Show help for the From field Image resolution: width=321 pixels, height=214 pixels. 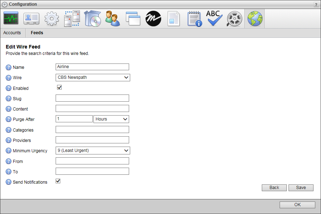(9, 161)
